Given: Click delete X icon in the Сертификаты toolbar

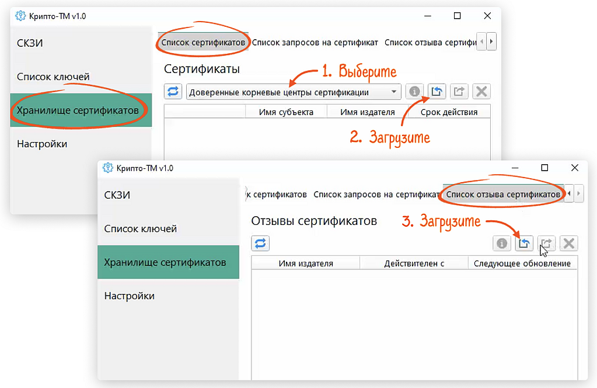Looking at the screenshot, I should point(481,92).
